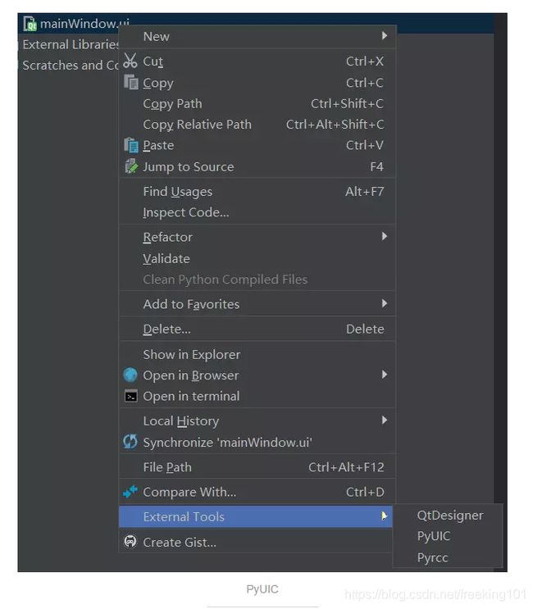Select Pyrcc in External Tools submenu

tap(433, 557)
